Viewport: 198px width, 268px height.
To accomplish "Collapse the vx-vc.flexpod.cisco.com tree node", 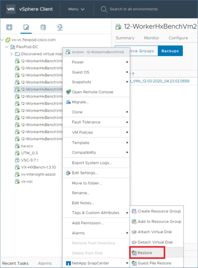I will point(2,40).
